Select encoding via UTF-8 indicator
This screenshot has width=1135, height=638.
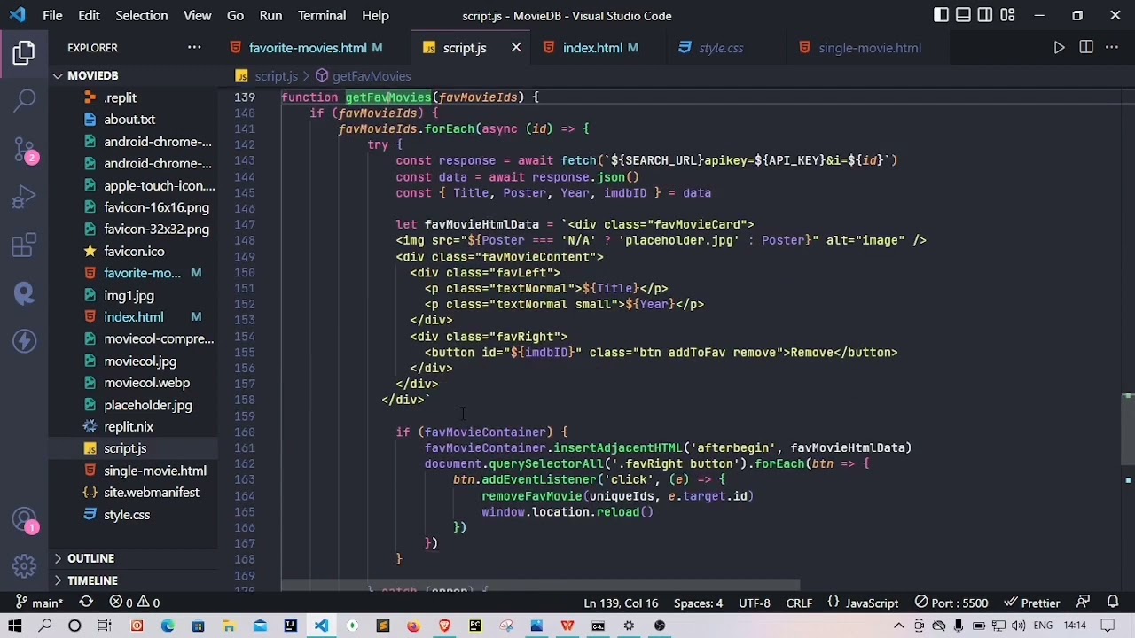click(x=755, y=603)
